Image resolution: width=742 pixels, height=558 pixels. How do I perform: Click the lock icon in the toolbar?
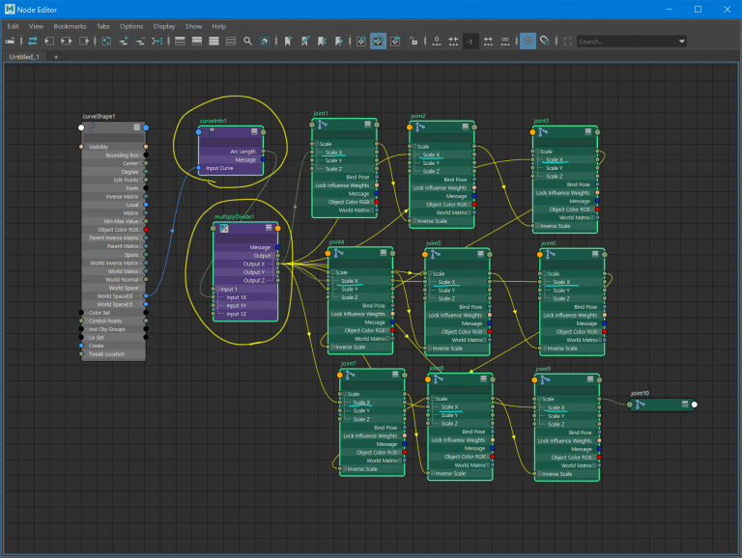[x=414, y=42]
